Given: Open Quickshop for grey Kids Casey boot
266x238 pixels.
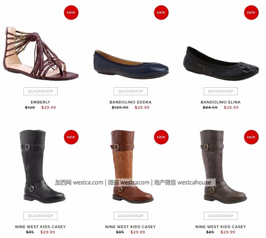Looking at the screenshot, I should coord(221,216).
